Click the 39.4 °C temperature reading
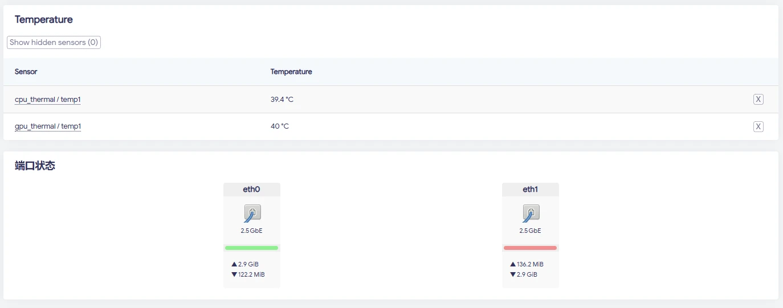The image size is (783, 308). click(282, 100)
